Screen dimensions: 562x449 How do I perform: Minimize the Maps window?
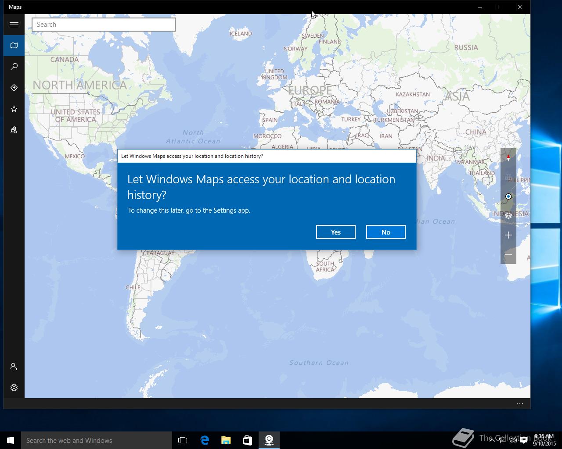click(x=480, y=7)
